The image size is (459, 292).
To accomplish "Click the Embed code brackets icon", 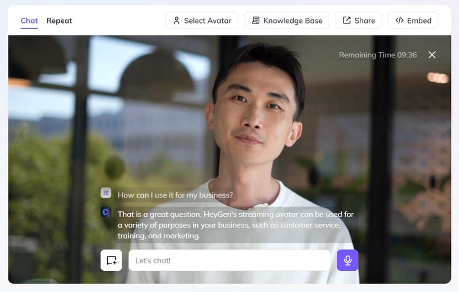I will 399,21.
